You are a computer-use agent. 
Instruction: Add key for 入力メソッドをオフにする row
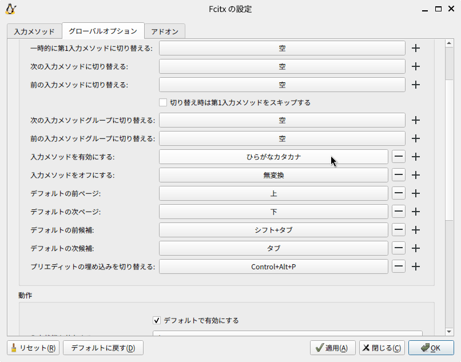(415, 175)
